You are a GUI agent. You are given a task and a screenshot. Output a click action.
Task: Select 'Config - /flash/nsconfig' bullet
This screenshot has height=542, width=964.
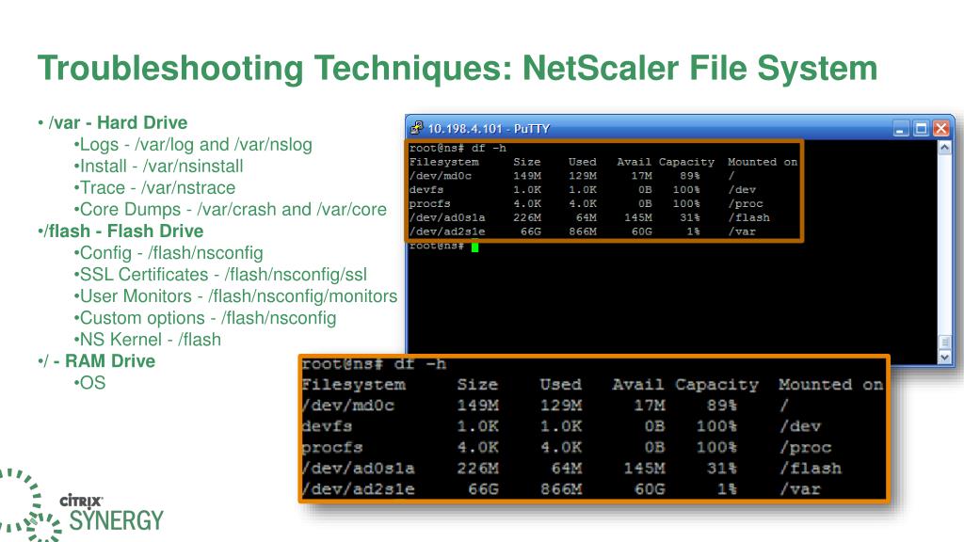[x=169, y=252]
